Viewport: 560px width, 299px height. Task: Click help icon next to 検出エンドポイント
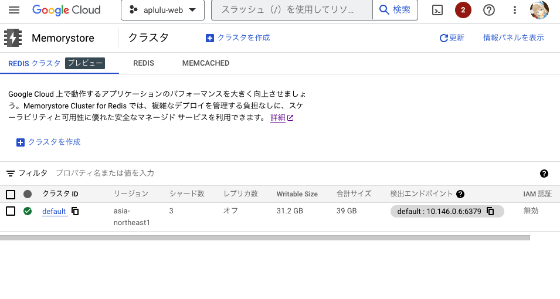460,194
